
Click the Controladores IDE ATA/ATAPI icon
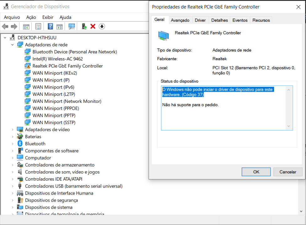pos(20,179)
